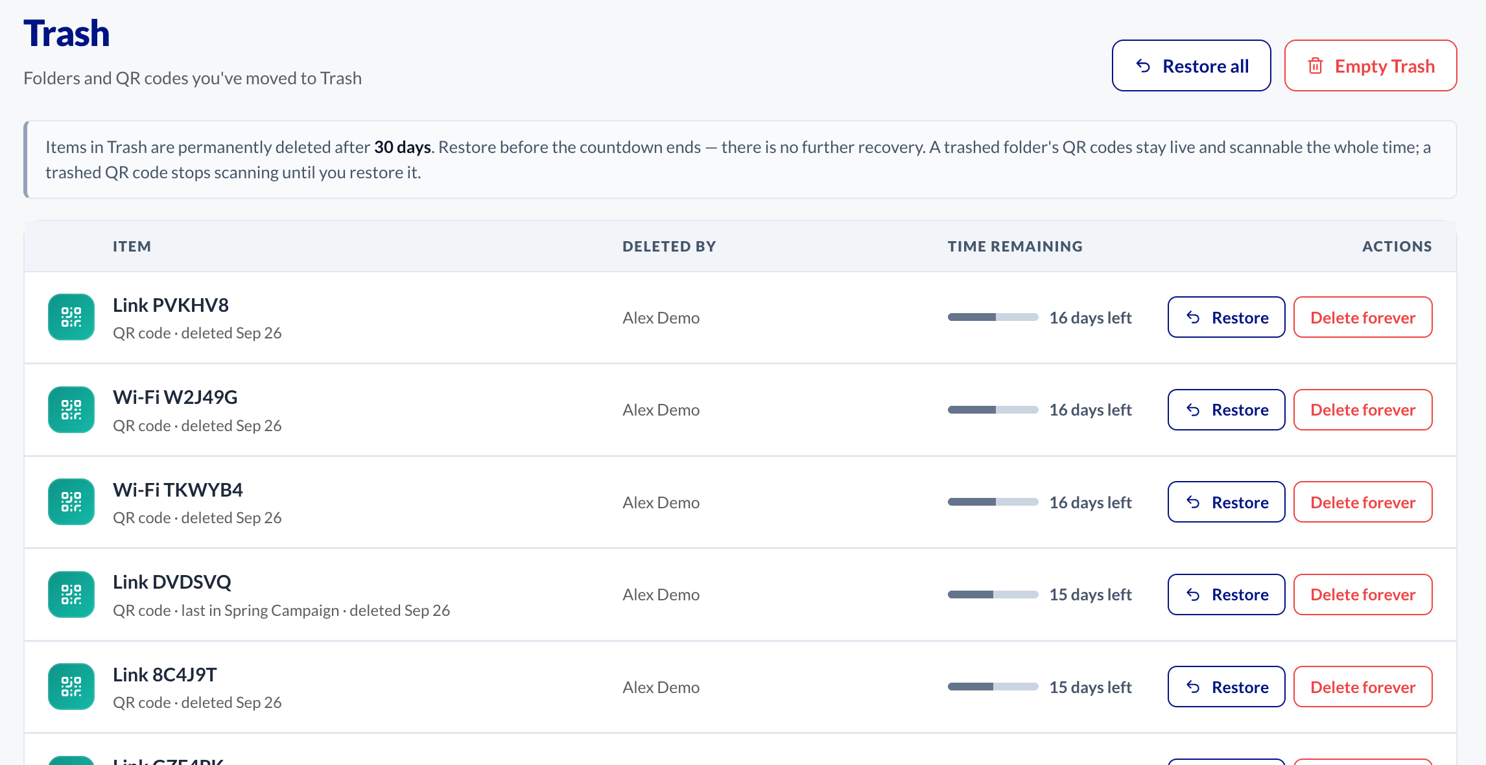Click the QR code icon for Link 8C4J9T
The width and height of the screenshot is (1486, 765).
tap(71, 687)
